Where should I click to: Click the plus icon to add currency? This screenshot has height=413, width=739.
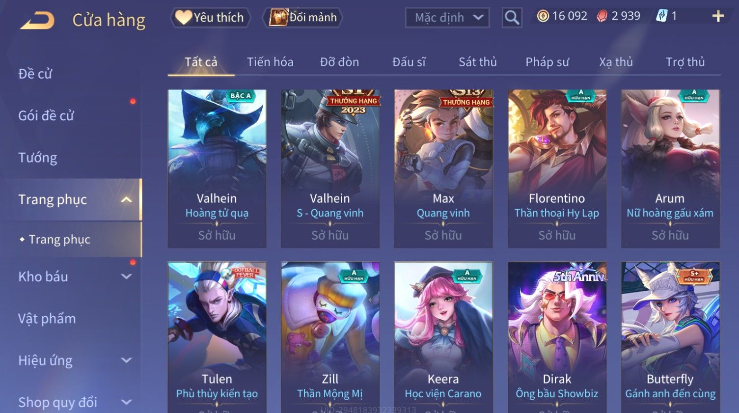[x=718, y=16]
